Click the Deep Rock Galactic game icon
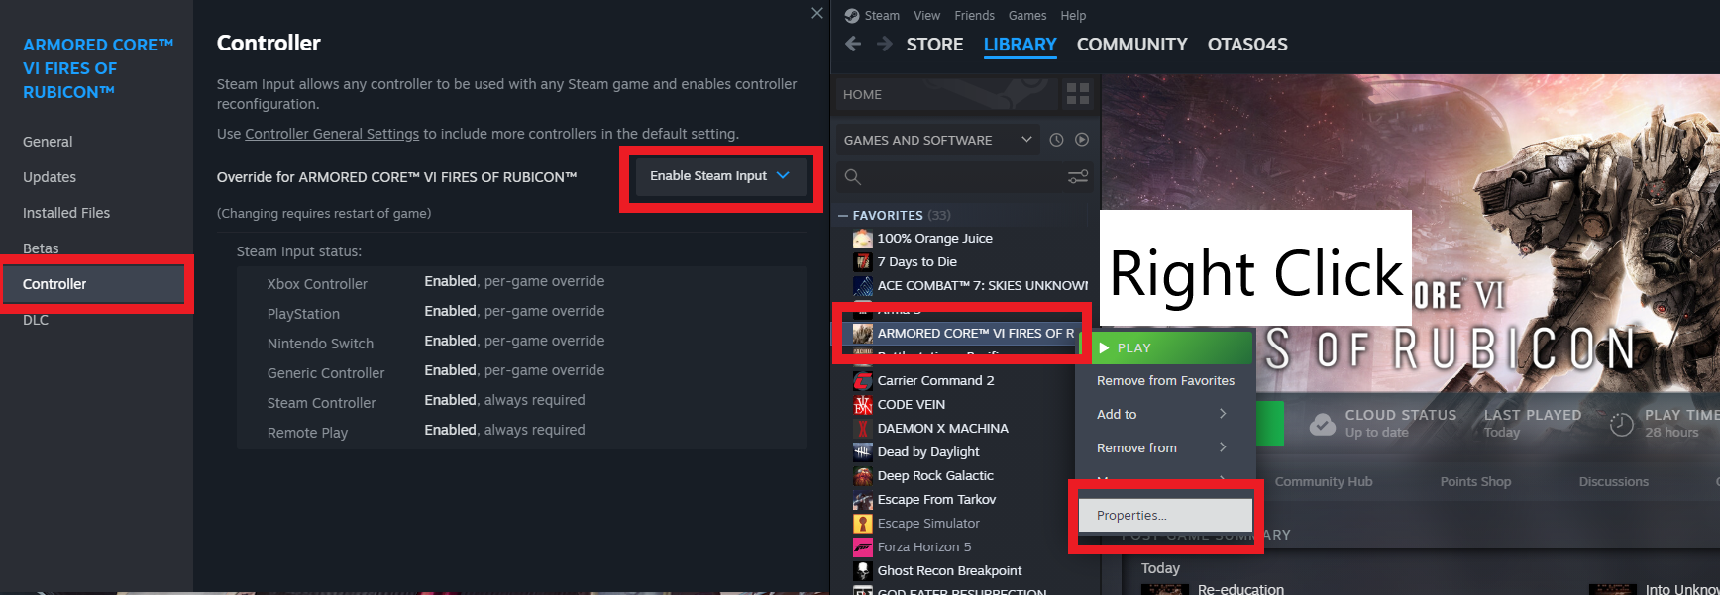 tap(863, 475)
